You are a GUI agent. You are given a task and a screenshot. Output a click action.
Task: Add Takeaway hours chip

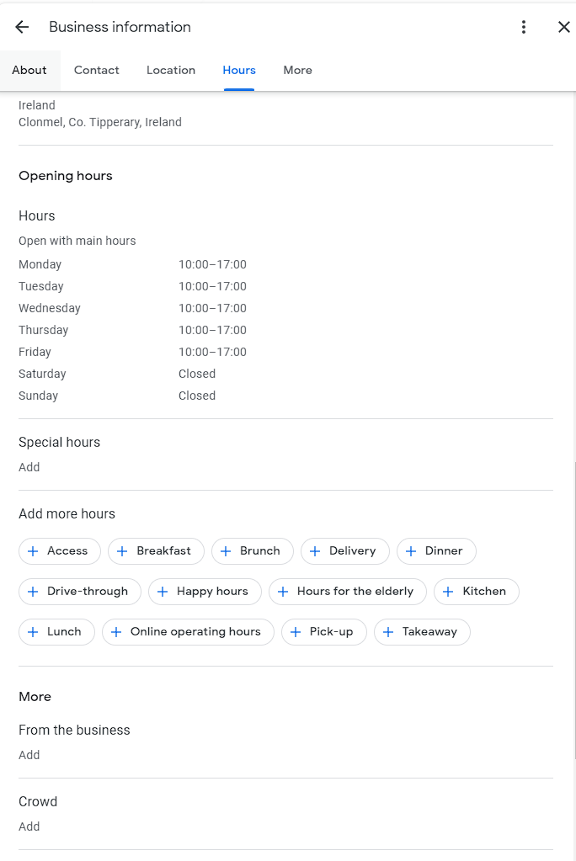(422, 632)
